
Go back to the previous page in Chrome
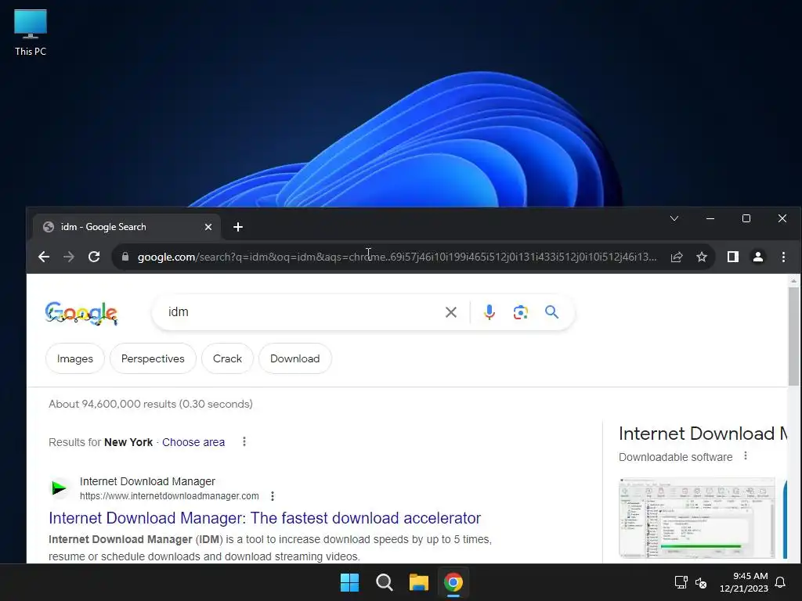[x=44, y=257]
